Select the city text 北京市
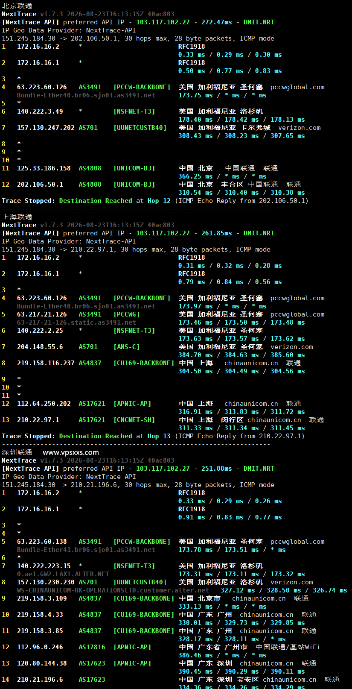The width and height of the screenshot is (352, 689). pyautogui.click(x=209, y=598)
